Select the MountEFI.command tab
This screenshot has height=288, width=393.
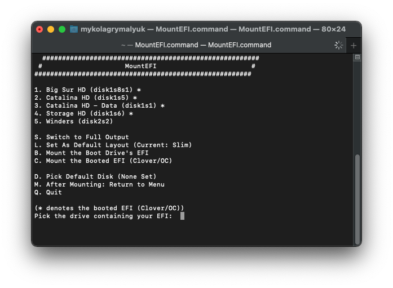click(x=196, y=45)
